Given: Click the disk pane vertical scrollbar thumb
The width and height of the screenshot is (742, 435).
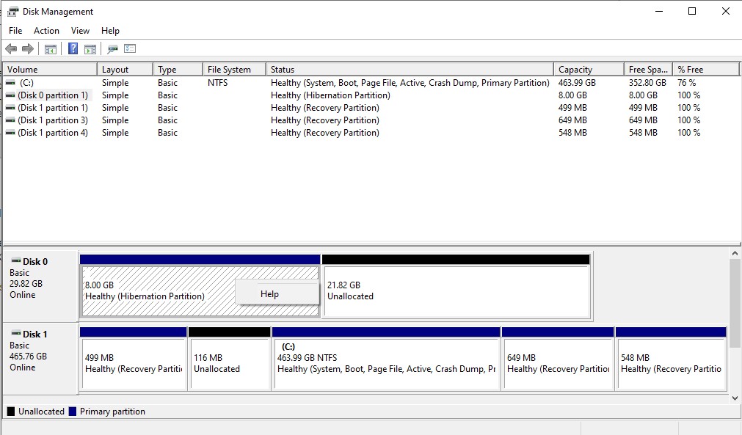Looking at the screenshot, I should (x=735, y=303).
